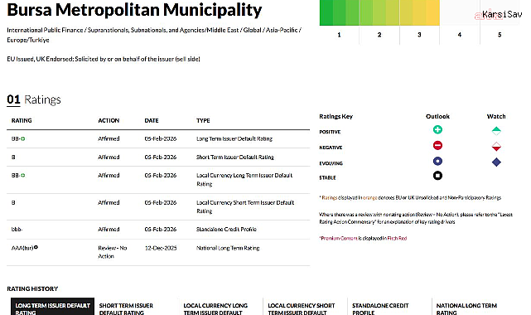Click 'Local Currency Short Term Issuer Default Rating' cell
This screenshot has height=315, width=531.
tap(245, 206)
